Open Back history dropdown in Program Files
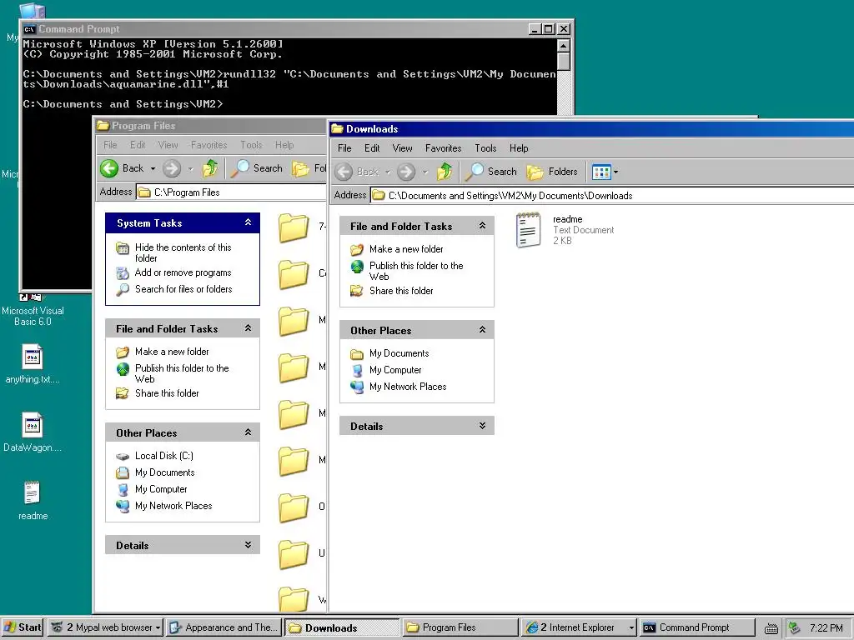This screenshot has height=640, width=854. point(153,168)
